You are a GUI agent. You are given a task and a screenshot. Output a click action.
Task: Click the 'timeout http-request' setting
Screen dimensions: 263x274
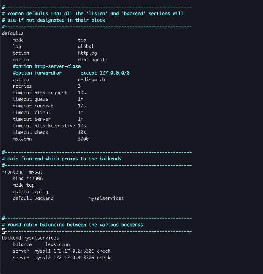(x=40, y=93)
